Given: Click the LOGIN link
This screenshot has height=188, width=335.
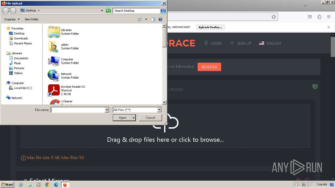Looking at the screenshot, I should pos(213,43).
